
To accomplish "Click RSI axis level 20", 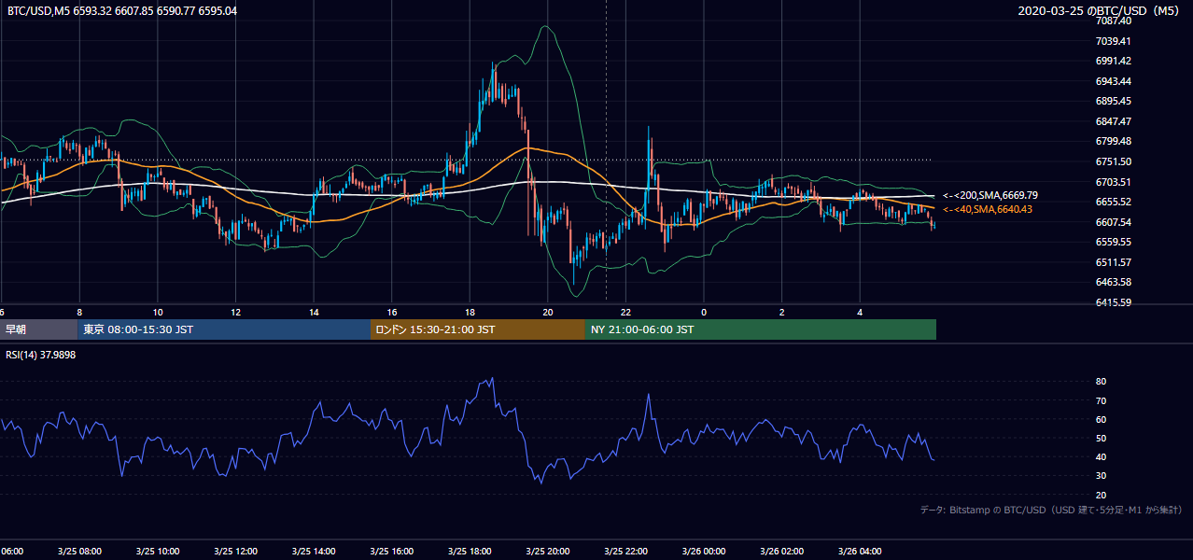I will tap(1101, 495).
